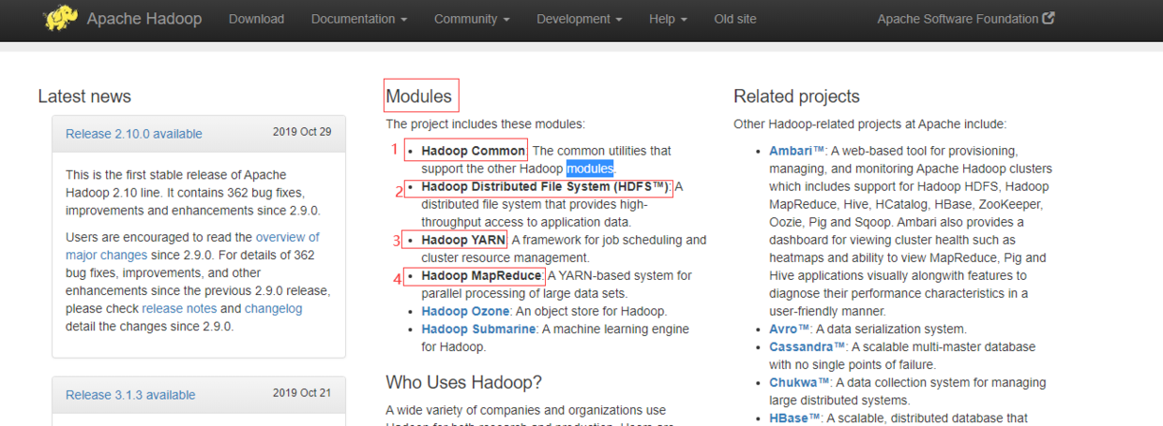The width and height of the screenshot is (1163, 426).
Task: Click the Hadoop Submarine link
Action: [x=478, y=329]
